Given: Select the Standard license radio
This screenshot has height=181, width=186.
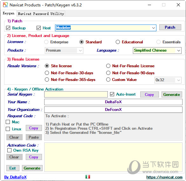Looking at the screenshot, I should click(x=81, y=42).
